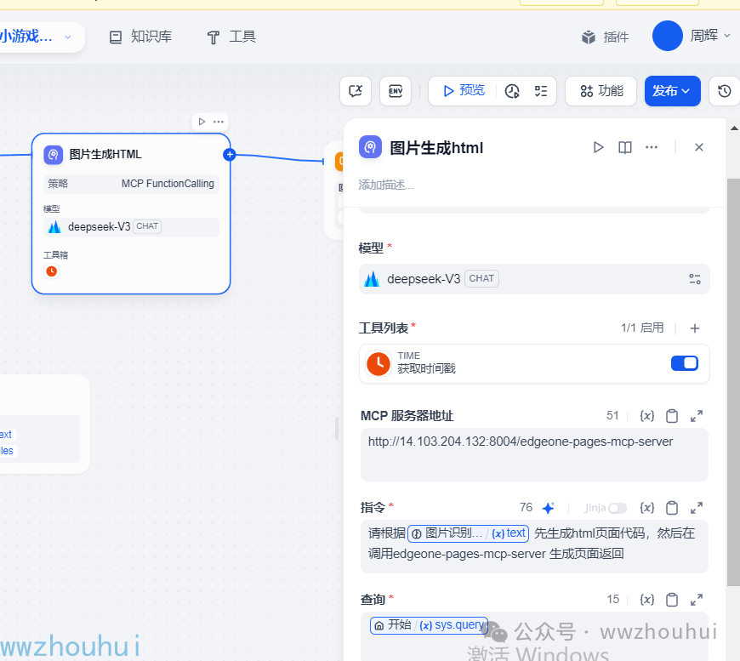Open the 工具 tools menu

pyautogui.click(x=231, y=37)
